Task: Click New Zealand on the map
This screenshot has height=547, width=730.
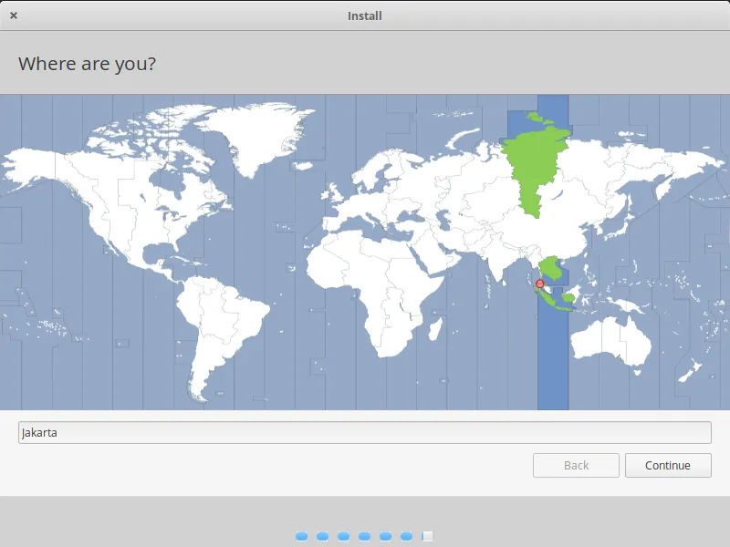Action: (x=689, y=370)
